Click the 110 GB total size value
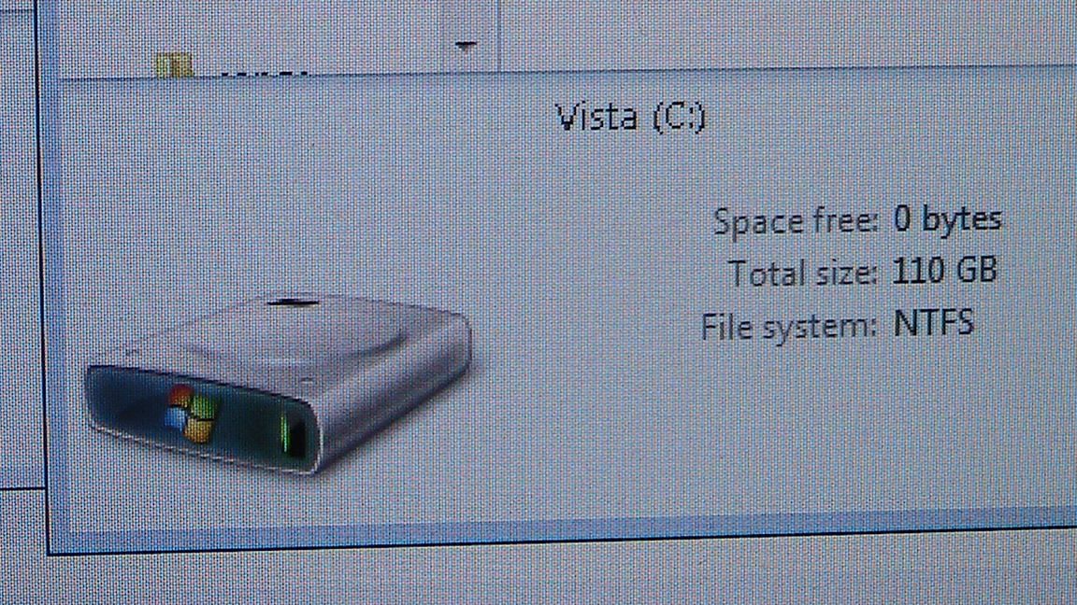The image size is (1077, 605). tap(944, 270)
